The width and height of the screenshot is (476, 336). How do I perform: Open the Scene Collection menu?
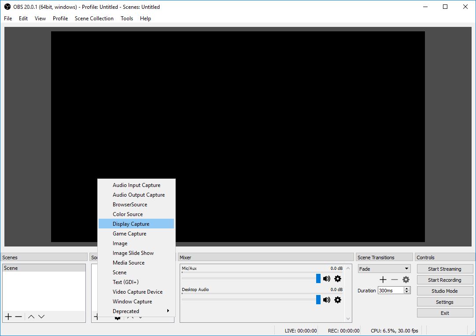94,18
